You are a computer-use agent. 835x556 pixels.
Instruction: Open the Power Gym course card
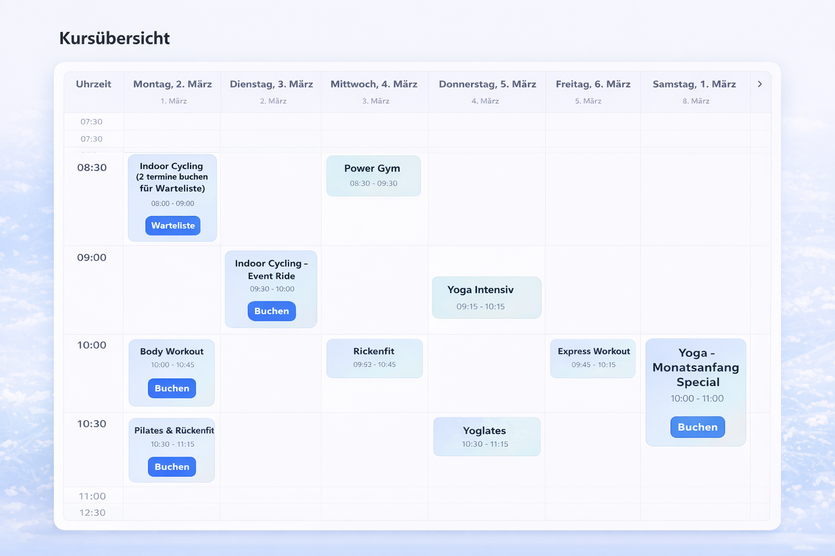click(373, 175)
